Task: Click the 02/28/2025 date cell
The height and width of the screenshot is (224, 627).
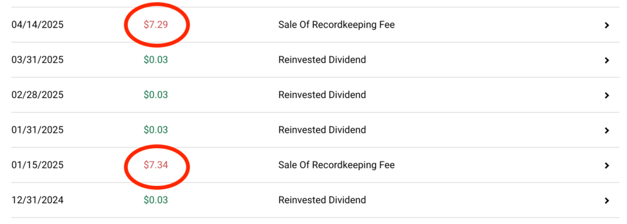Action: [37, 95]
